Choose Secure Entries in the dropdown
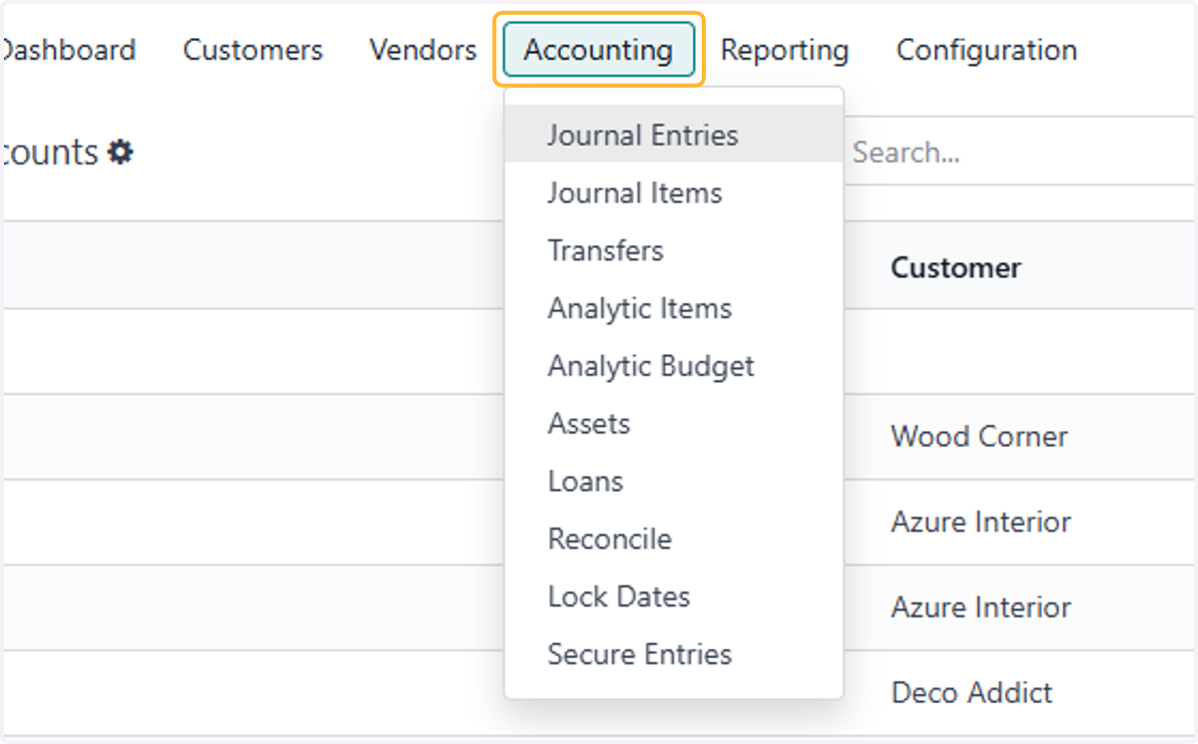 (674, 655)
